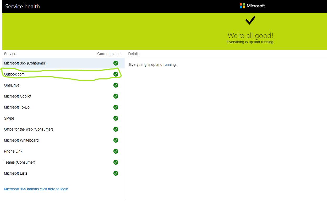Select the Microsoft To-Do service row
327x205 pixels.
pos(64,107)
